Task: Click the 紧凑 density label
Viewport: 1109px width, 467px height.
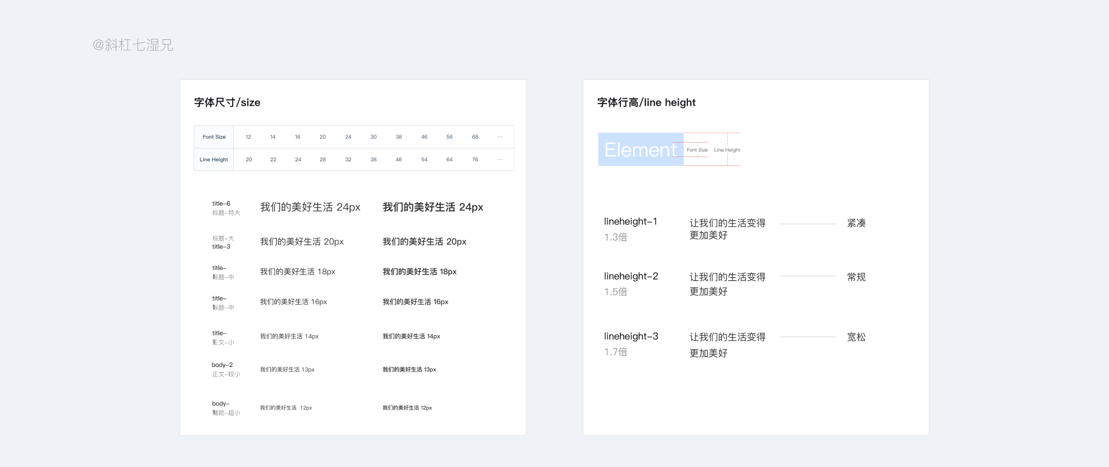Action: [856, 223]
